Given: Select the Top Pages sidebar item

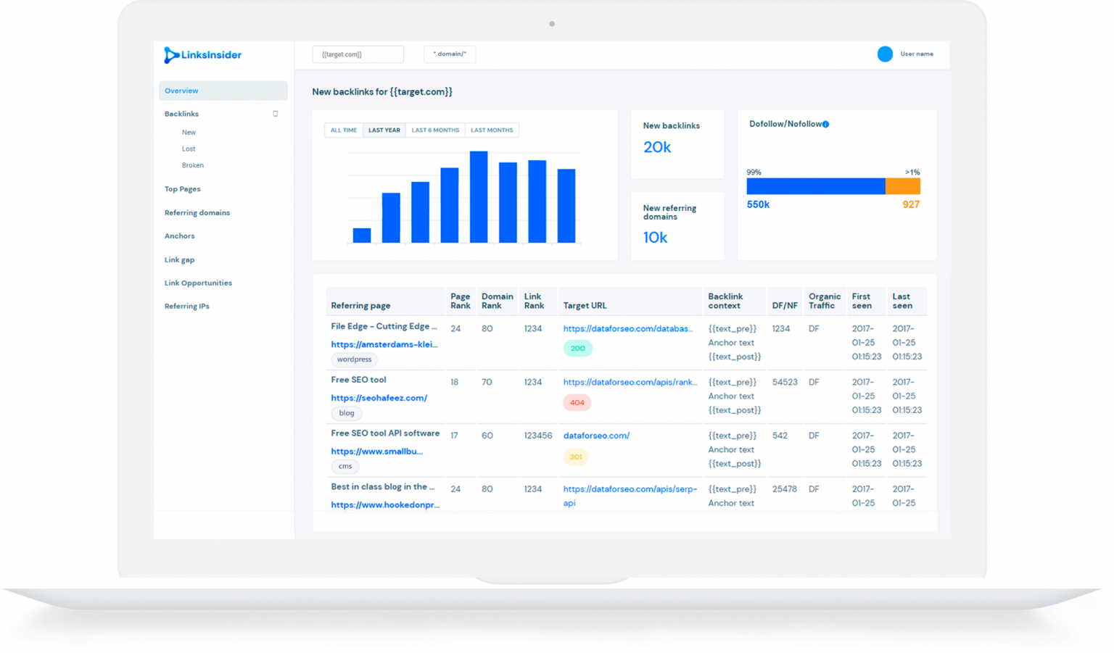Looking at the screenshot, I should point(182,188).
